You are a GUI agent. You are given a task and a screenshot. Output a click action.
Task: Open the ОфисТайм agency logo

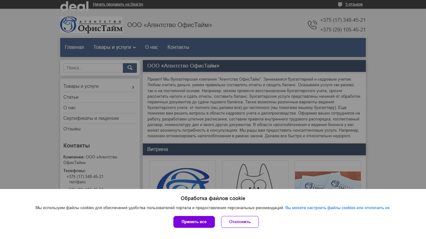[x=91, y=25]
